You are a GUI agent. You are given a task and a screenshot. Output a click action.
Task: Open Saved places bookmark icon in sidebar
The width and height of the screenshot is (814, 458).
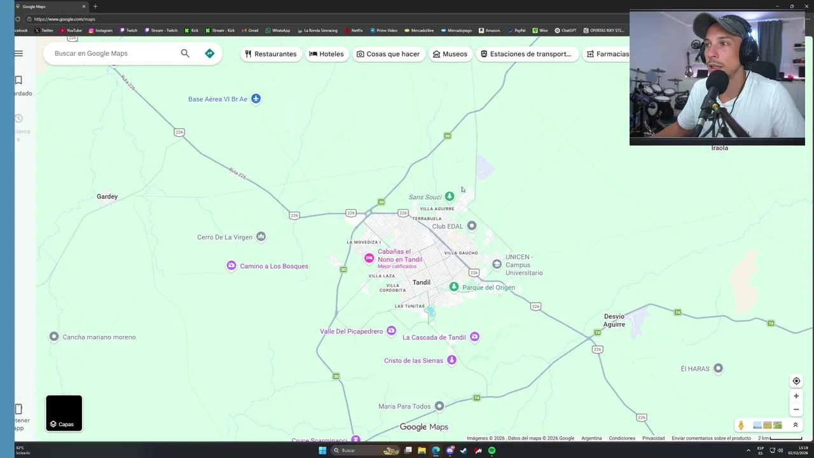tap(18, 80)
